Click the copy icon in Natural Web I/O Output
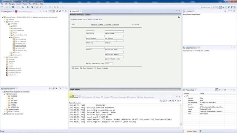 tap(179, 17)
